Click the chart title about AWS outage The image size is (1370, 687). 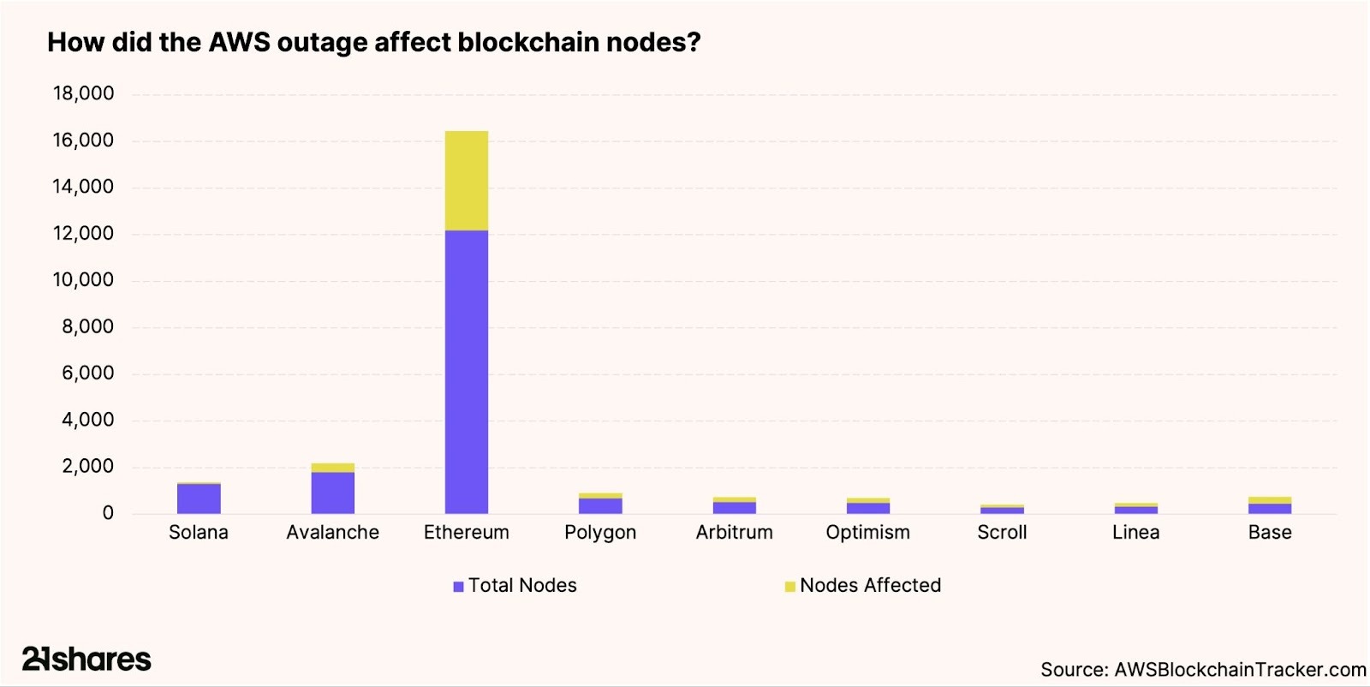(x=374, y=42)
